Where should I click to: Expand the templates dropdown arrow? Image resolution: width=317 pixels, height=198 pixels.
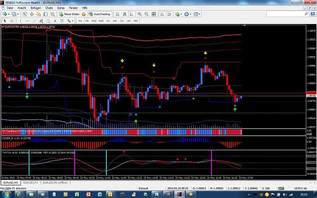(199, 14)
